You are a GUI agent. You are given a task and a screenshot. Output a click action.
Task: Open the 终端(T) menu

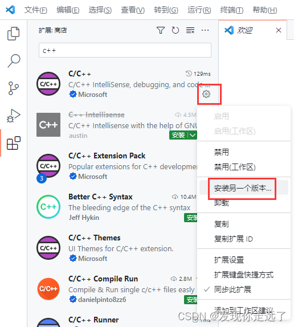click(232, 10)
